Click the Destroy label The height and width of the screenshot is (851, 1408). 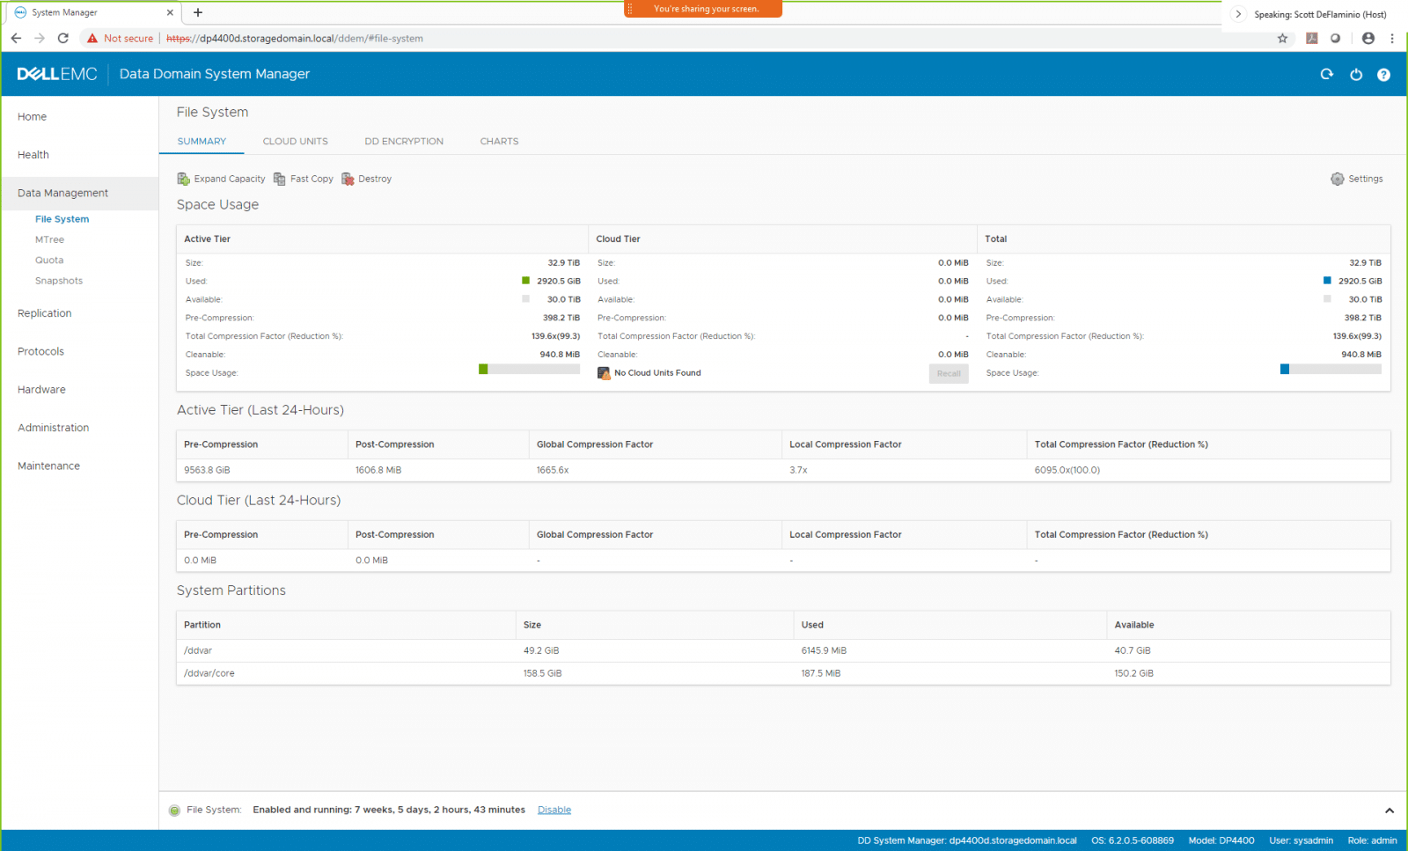(375, 179)
